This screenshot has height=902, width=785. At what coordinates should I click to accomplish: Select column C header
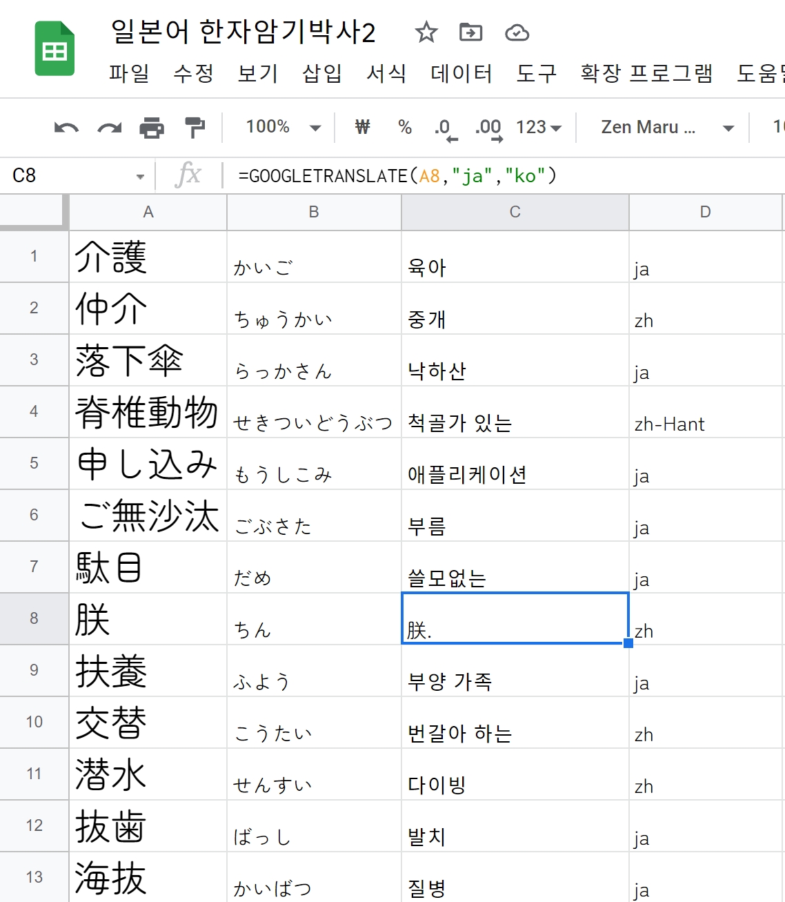(515, 213)
